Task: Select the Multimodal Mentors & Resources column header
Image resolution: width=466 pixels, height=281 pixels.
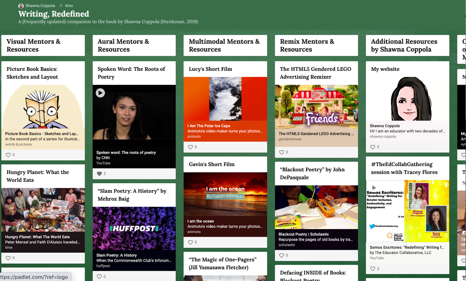Action: pos(225,45)
